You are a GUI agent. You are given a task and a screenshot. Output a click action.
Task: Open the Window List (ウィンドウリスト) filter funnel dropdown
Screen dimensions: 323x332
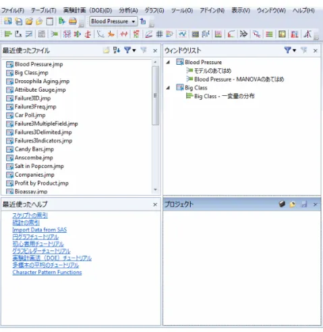click(x=290, y=51)
